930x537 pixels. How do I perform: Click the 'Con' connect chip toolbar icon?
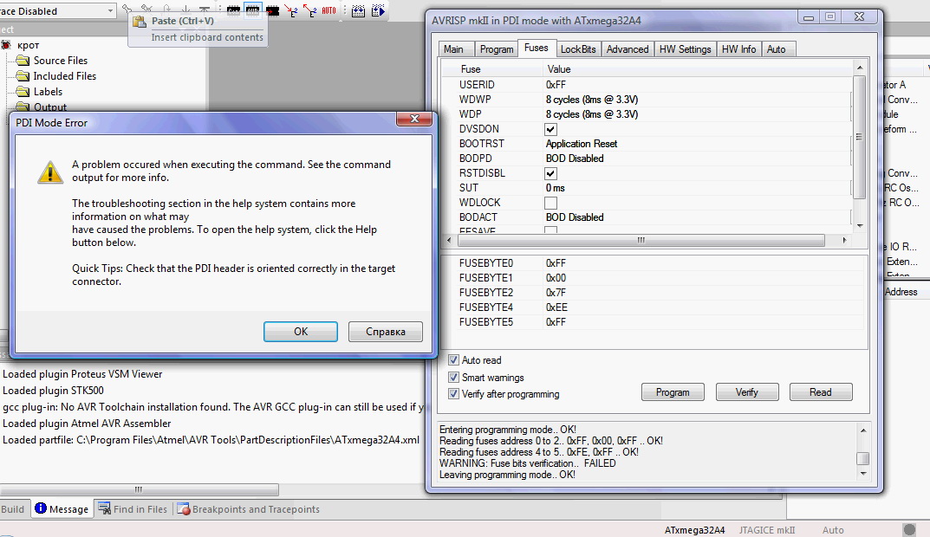(x=234, y=10)
